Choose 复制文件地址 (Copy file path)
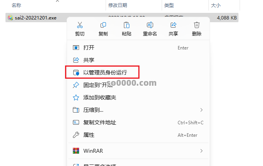 coord(138,123)
